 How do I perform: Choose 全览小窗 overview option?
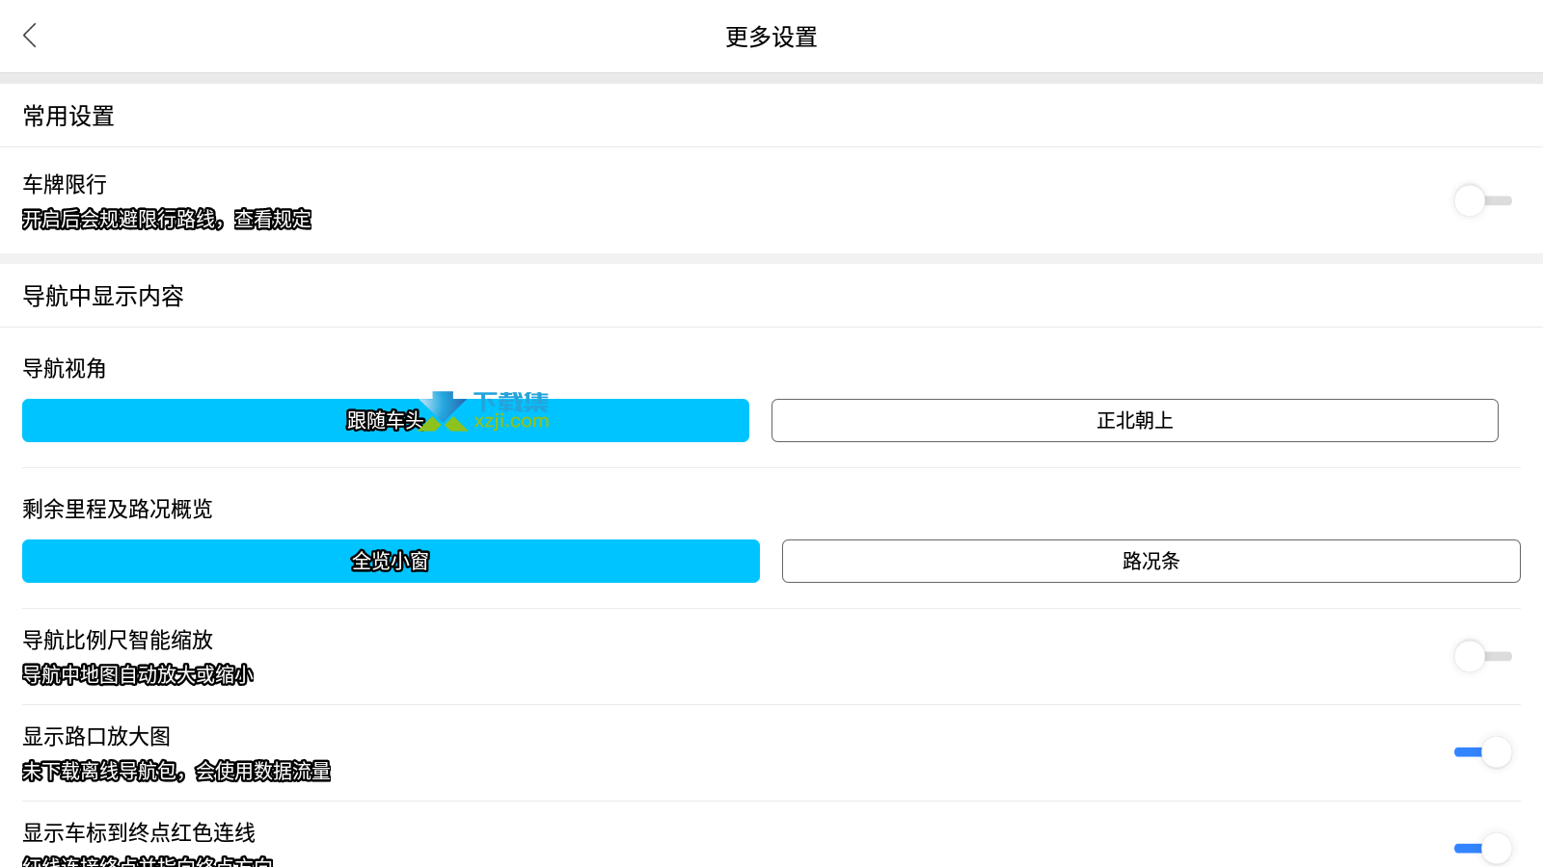pos(391,561)
